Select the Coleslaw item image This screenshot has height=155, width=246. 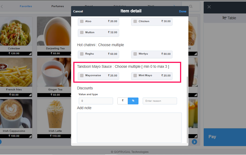[x=16, y=31]
